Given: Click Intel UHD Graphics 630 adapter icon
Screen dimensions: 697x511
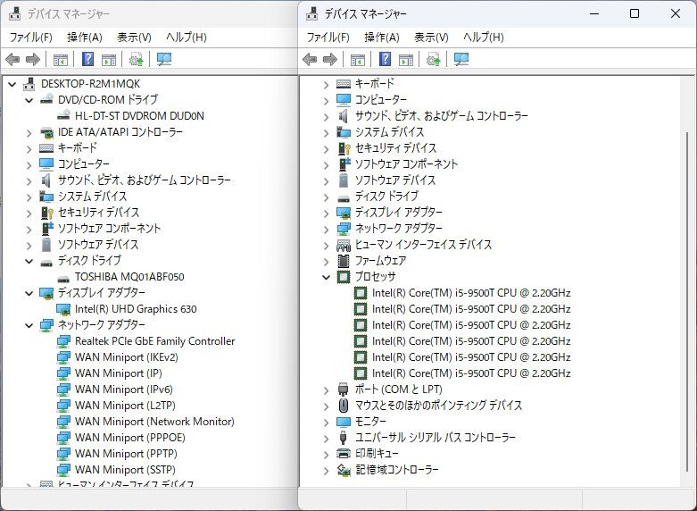Looking at the screenshot, I should pos(63,309).
